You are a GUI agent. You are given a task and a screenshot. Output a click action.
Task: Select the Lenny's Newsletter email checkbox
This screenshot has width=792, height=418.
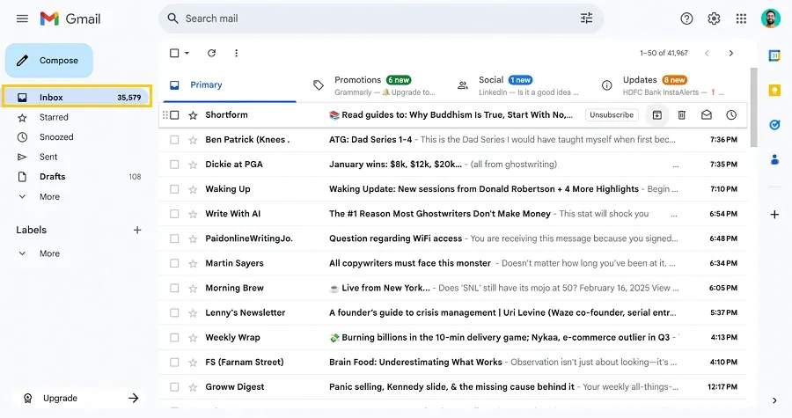coord(174,313)
